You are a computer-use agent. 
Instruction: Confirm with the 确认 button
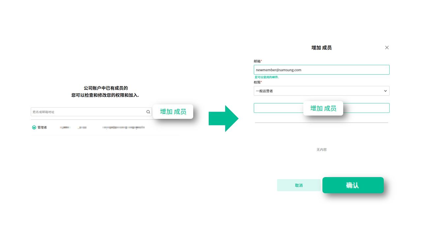(353, 185)
